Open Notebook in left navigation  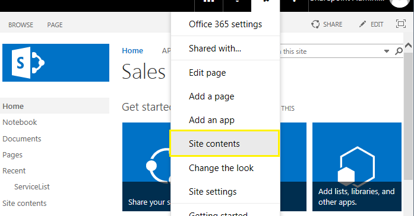pyautogui.click(x=20, y=122)
